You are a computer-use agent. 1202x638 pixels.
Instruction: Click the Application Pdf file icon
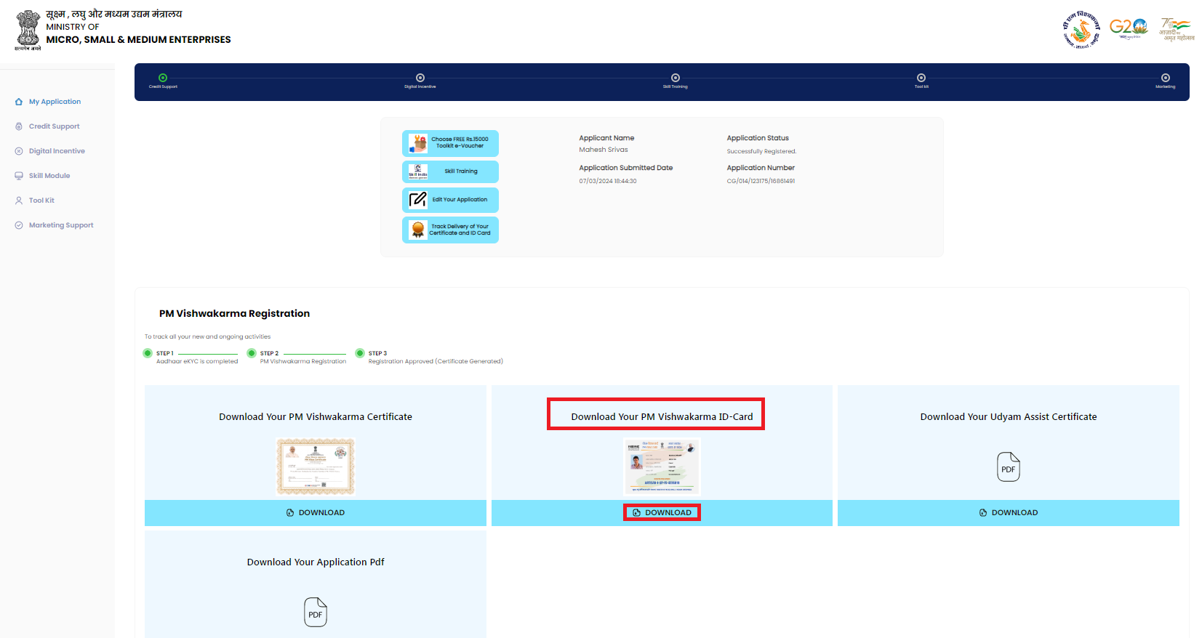click(316, 612)
